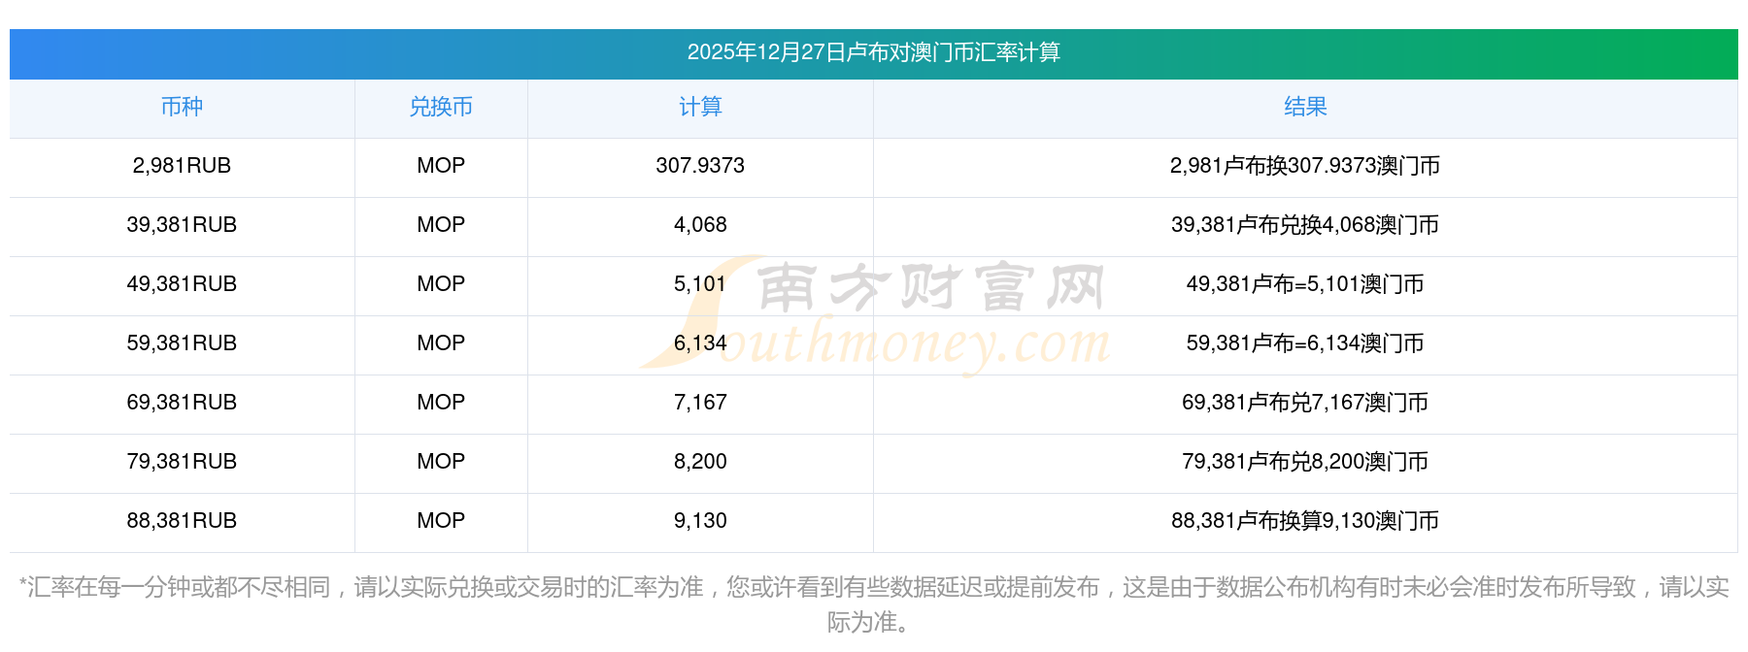Image resolution: width=1748 pixels, height=652 pixels.
Task: Click result 69,381卢布兑7,167澳门币
Action: [x=1305, y=403]
